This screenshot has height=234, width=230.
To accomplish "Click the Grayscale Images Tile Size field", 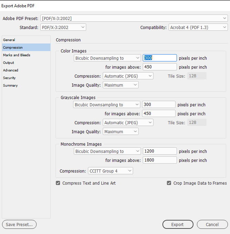I will [x=197, y=123].
